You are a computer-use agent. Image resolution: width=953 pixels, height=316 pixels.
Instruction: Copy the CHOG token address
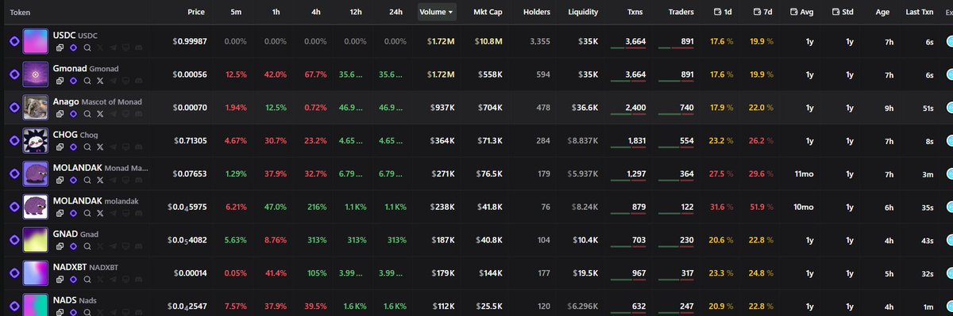60,147
